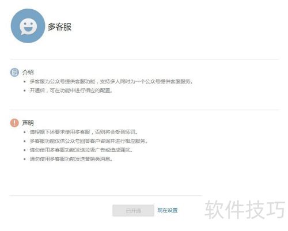The image size is (288, 231).
Task: Open the 现在设置 link
Action: (168, 210)
